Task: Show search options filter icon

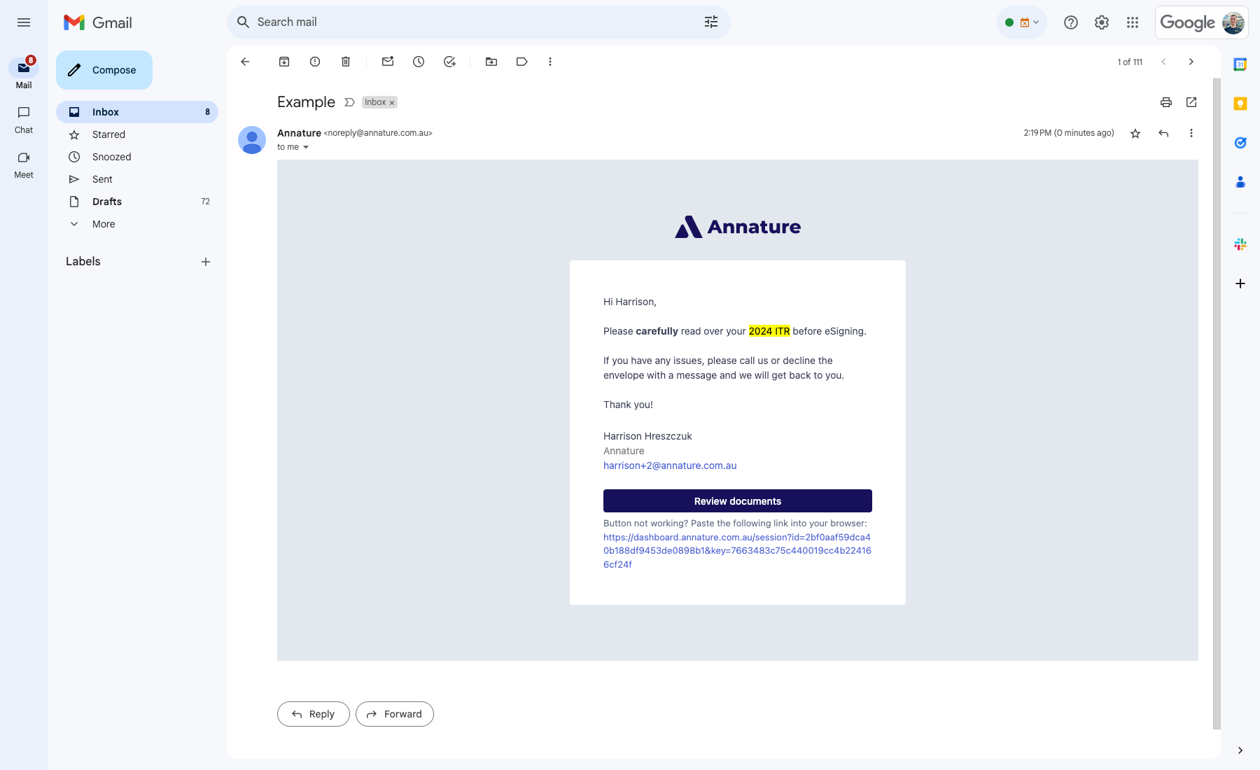Action: (x=711, y=22)
